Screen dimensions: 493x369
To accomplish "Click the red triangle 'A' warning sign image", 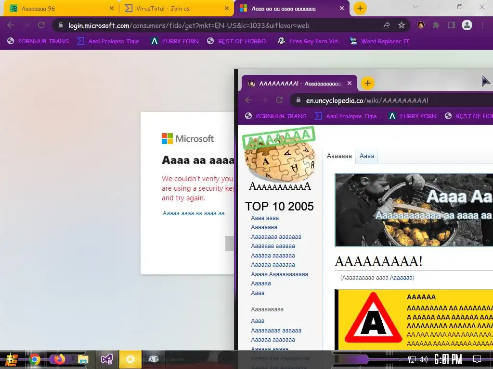I will [x=373, y=318].
